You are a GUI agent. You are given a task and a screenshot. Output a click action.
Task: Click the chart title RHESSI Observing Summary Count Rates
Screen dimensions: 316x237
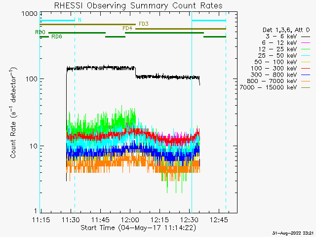(138, 5)
